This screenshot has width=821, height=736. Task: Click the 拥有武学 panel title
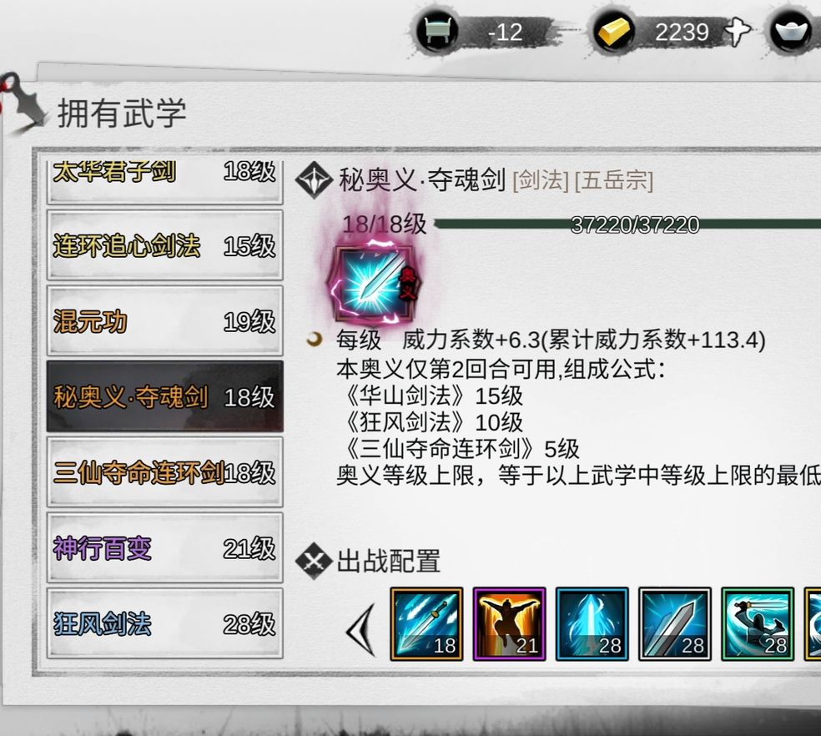pyautogui.click(x=122, y=113)
